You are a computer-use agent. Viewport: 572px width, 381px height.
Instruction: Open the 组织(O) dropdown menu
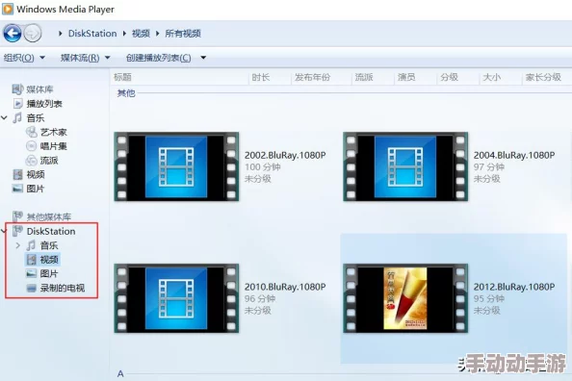24,58
